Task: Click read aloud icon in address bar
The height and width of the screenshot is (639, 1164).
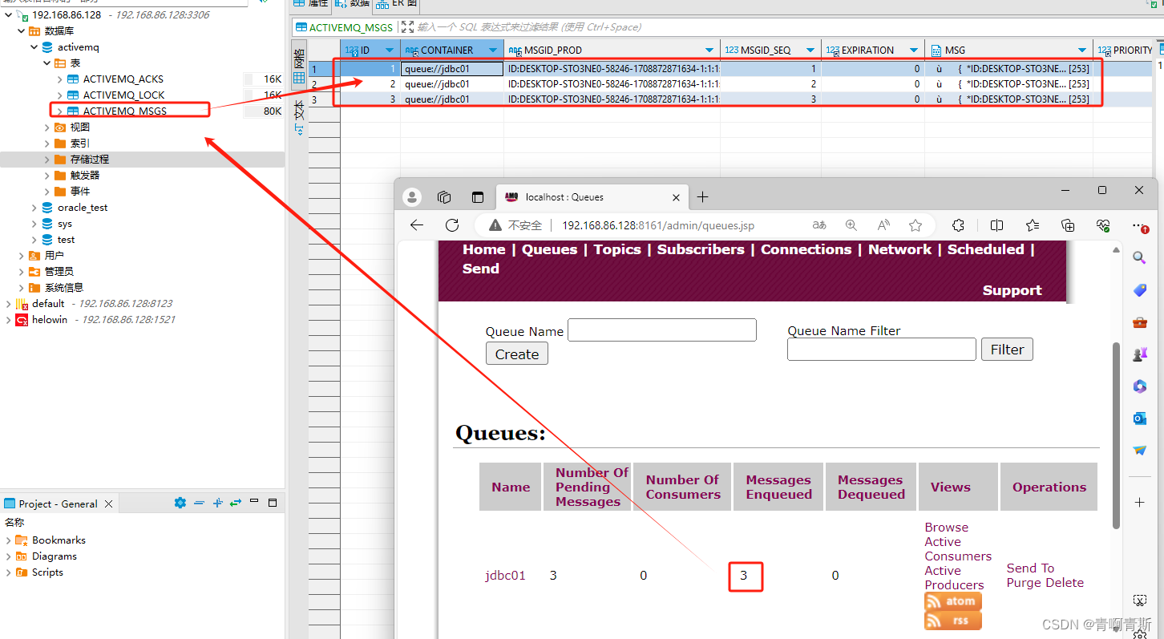Action: (883, 225)
